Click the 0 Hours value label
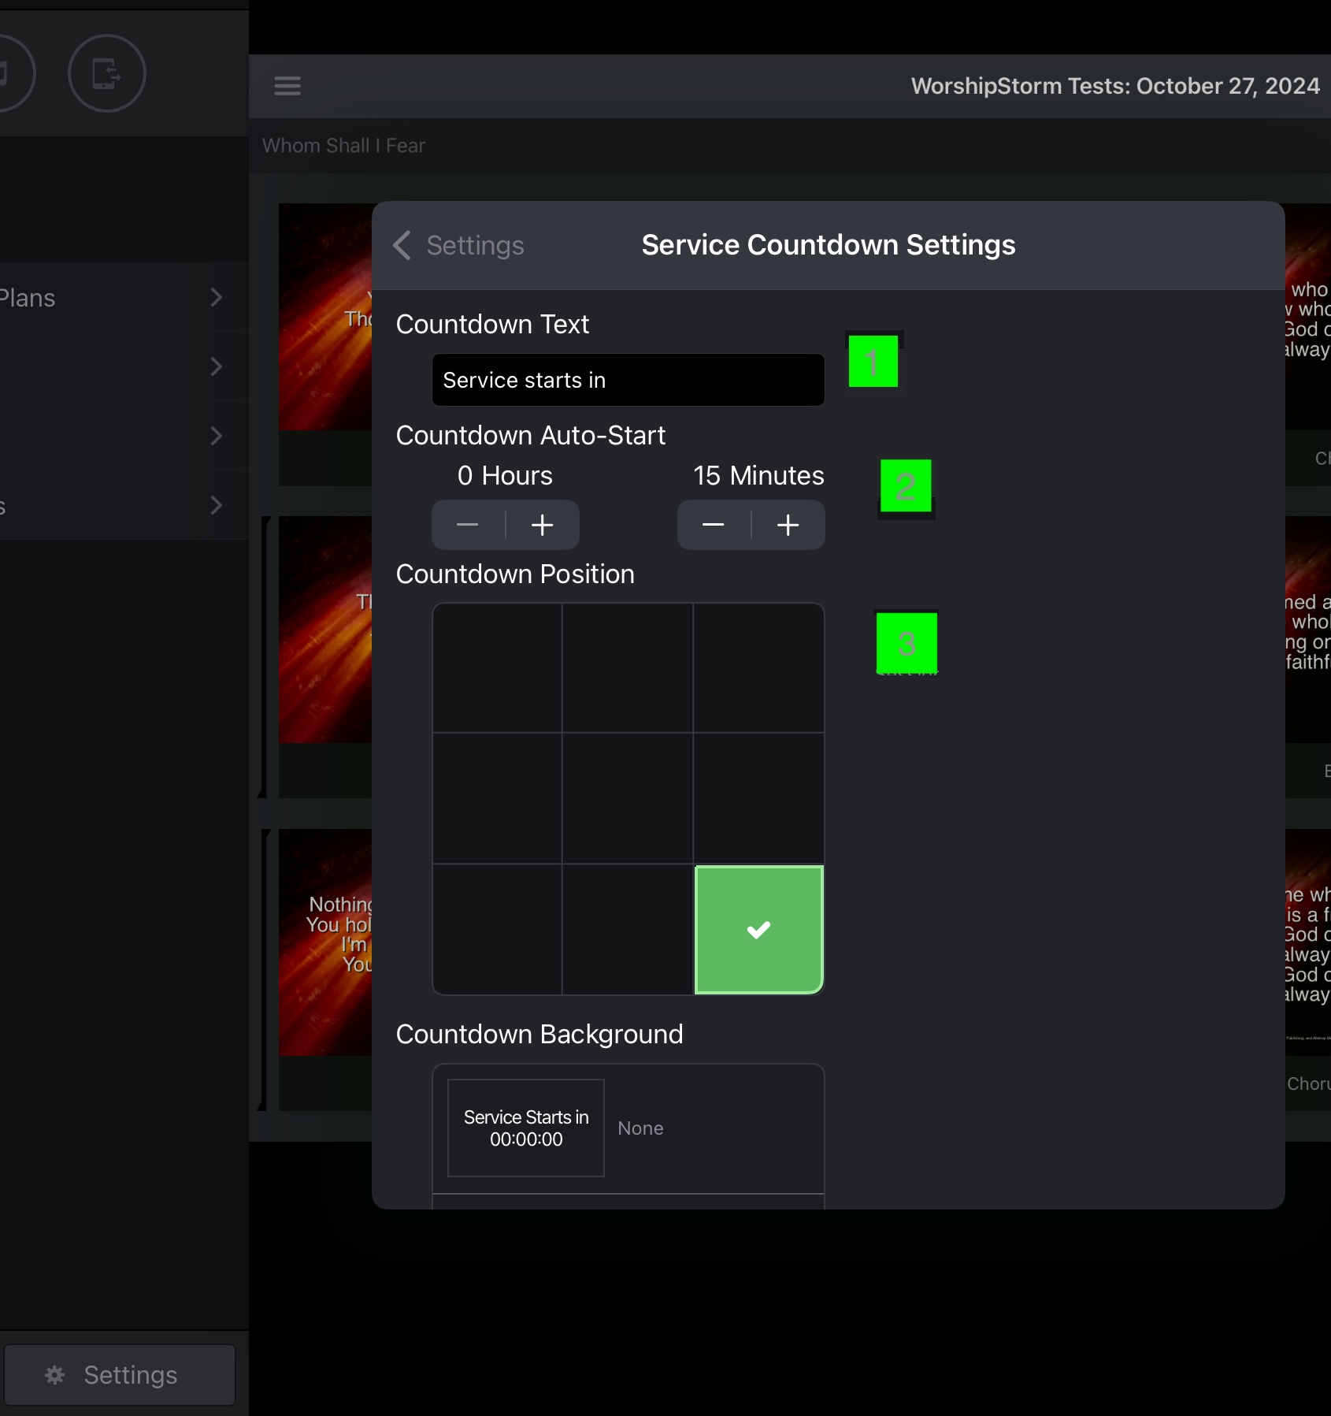 click(505, 475)
